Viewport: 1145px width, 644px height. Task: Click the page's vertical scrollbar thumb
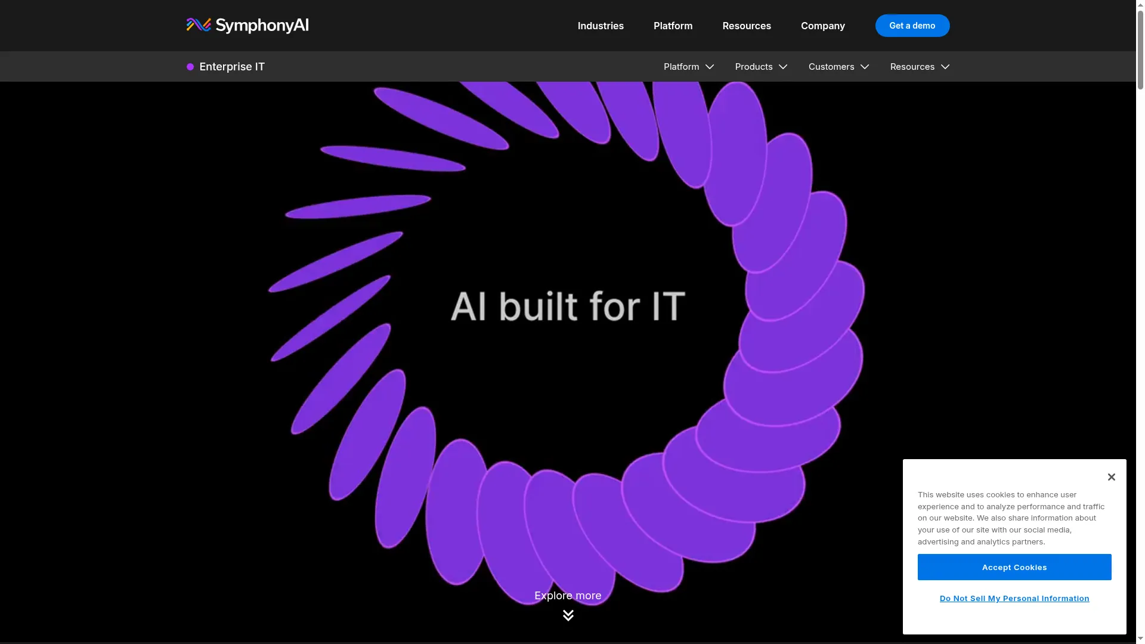tap(1140, 49)
